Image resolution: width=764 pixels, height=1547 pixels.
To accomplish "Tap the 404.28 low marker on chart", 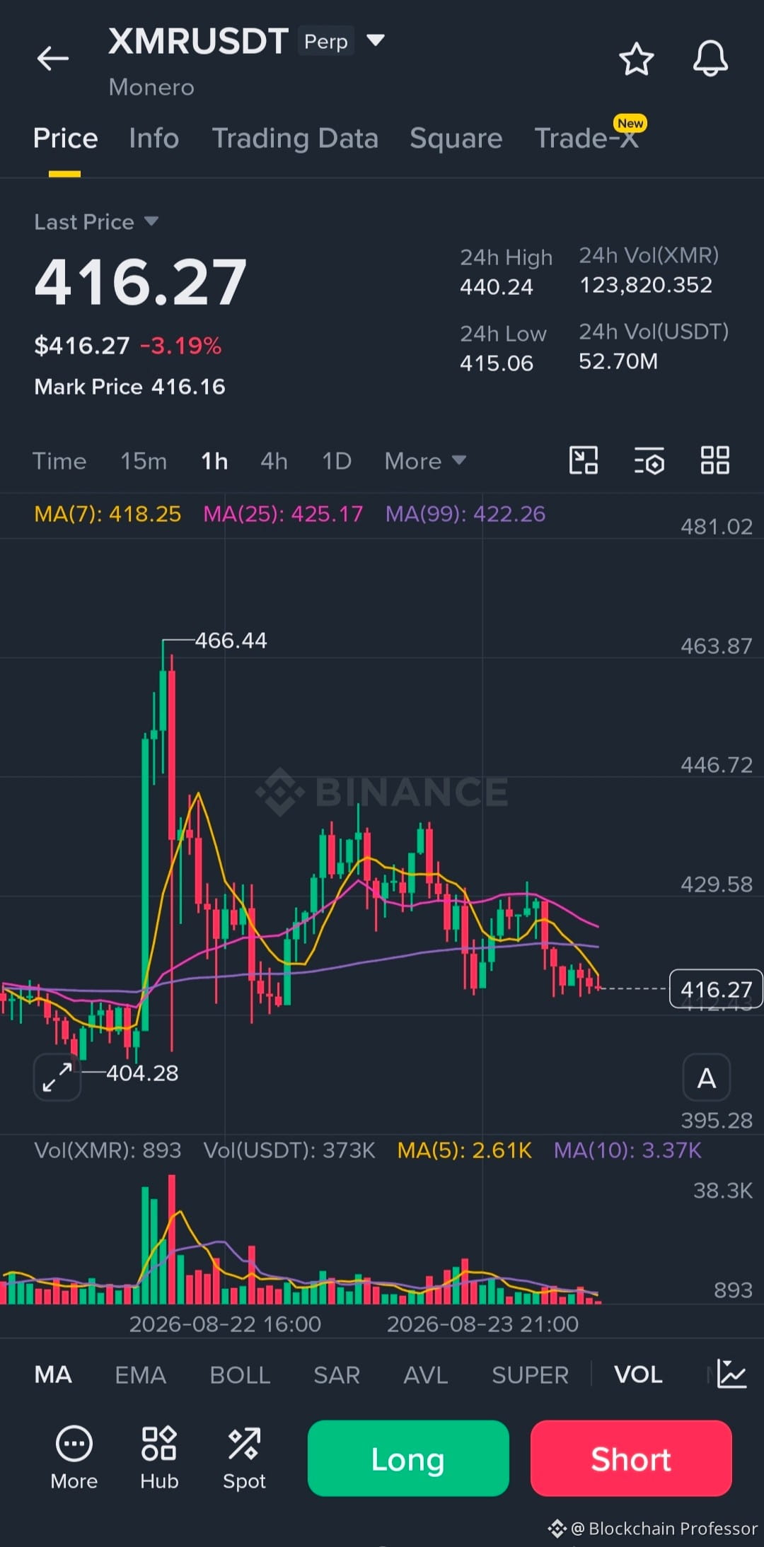I will click(142, 1073).
